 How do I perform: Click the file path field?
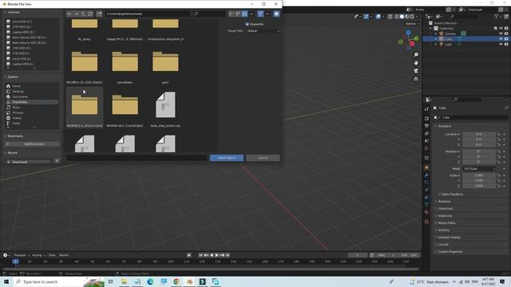click(x=147, y=14)
